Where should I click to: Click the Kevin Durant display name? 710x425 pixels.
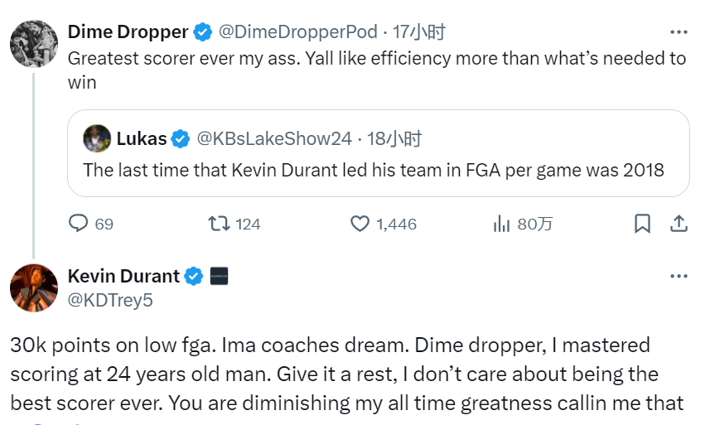coord(123,276)
